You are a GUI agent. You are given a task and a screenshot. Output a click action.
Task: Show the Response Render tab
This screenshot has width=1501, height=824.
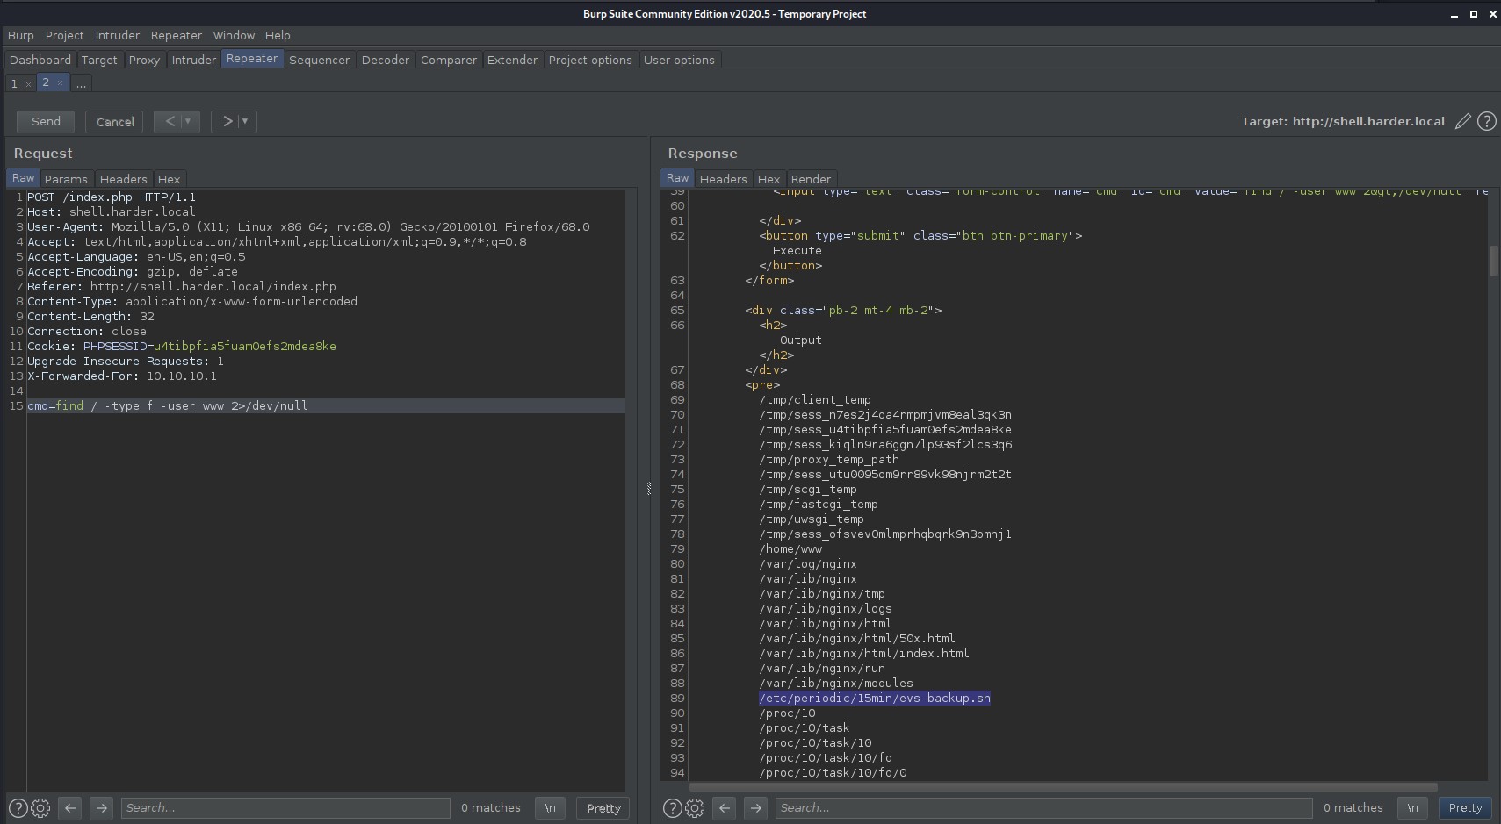pos(811,179)
